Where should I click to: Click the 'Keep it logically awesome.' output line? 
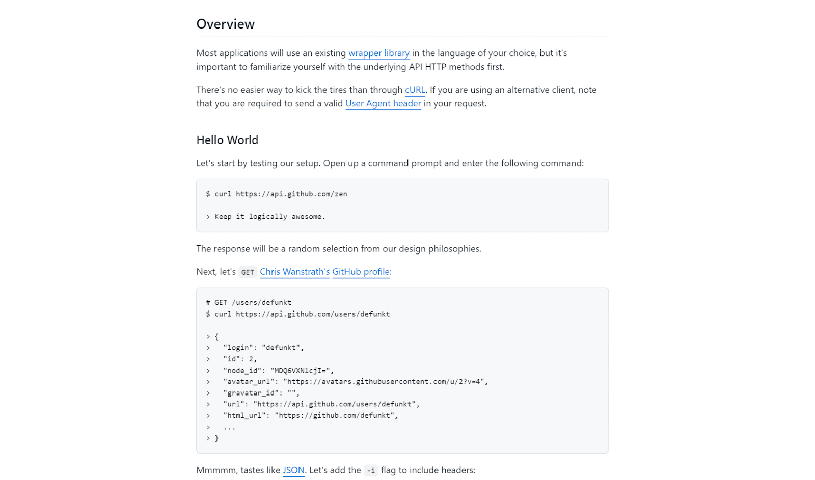pos(265,217)
